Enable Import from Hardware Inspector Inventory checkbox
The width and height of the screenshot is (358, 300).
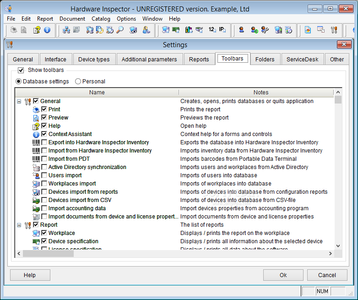[x=44, y=150]
